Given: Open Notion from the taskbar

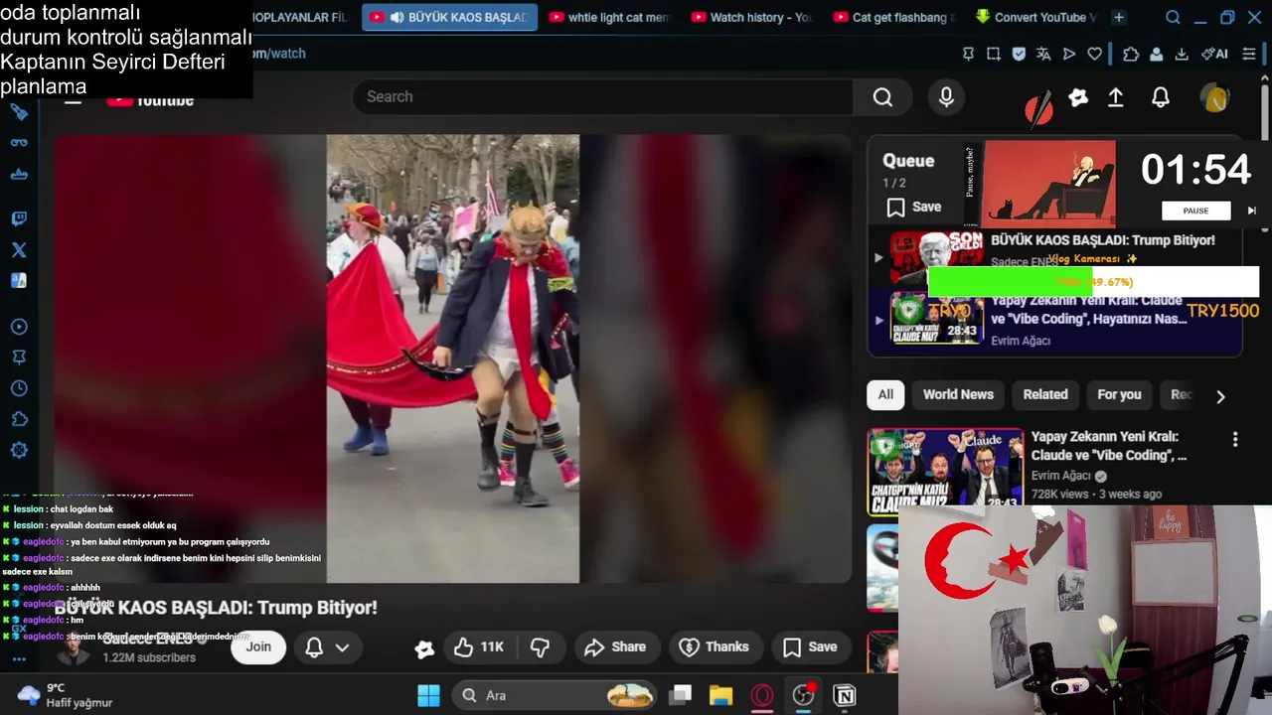Looking at the screenshot, I should 845,695.
